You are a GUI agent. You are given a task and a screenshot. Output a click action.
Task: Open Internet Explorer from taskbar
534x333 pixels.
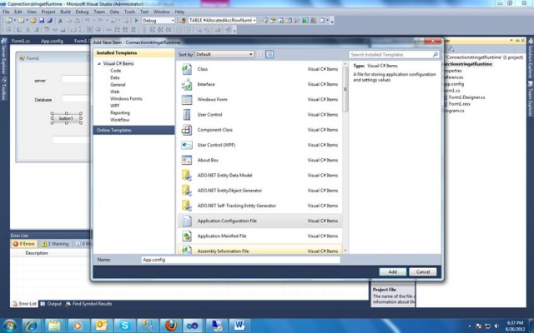(32, 326)
